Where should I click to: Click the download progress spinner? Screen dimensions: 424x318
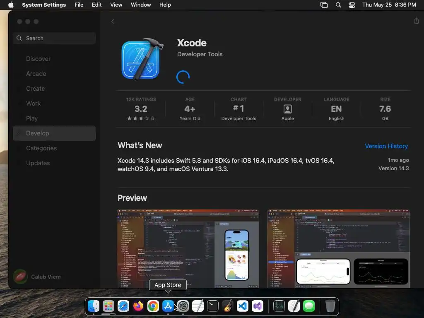point(183,77)
